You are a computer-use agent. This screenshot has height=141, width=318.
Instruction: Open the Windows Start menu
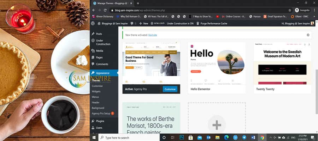click(x=94, y=137)
